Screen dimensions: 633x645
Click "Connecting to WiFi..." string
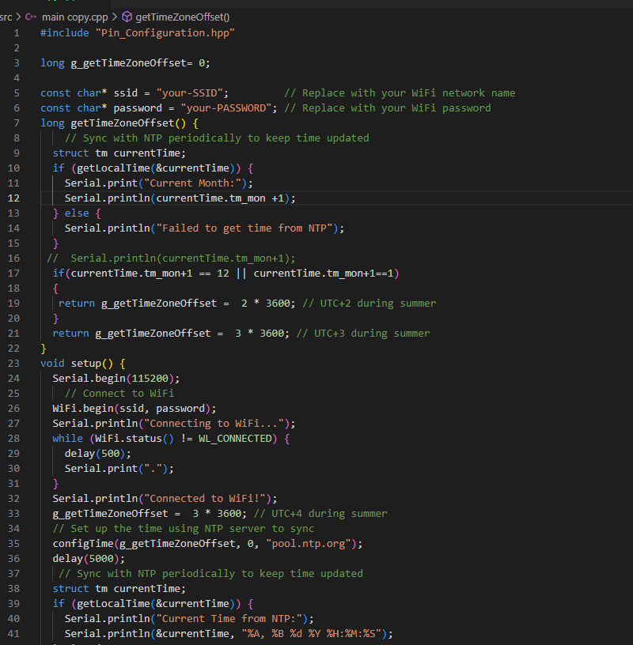[214, 424]
